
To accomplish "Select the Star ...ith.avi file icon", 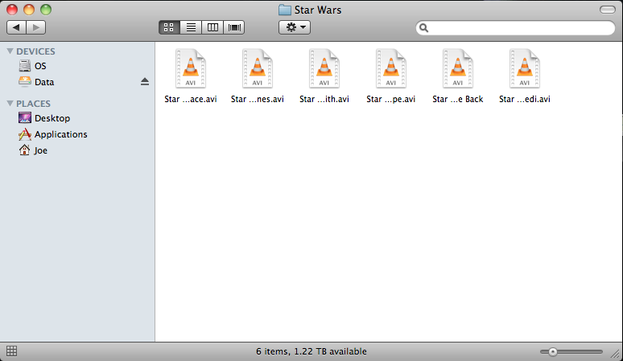I will coord(324,68).
